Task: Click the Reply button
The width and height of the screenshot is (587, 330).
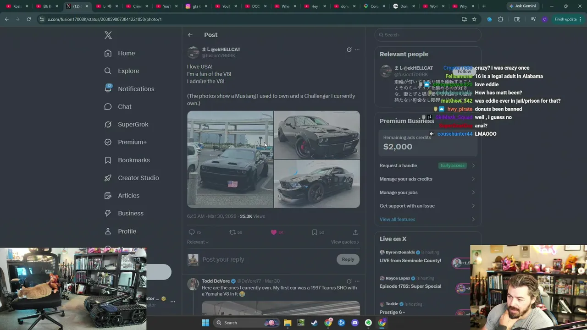Action: click(x=348, y=259)
